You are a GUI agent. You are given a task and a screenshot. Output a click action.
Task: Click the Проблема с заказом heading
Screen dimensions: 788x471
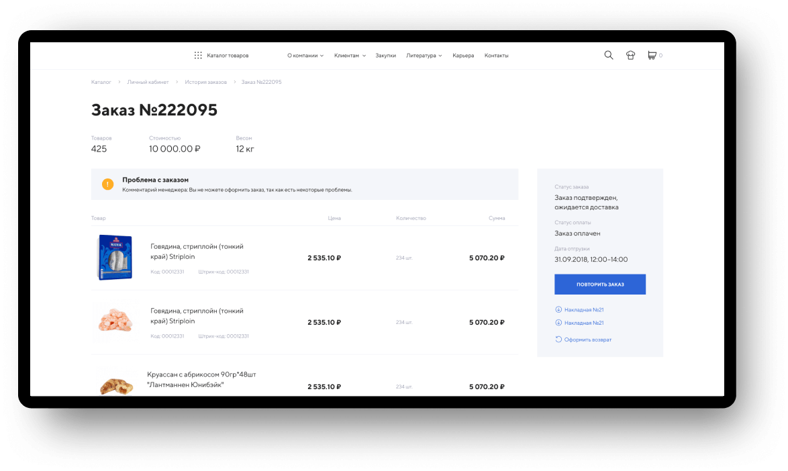[x=155, y=180]
